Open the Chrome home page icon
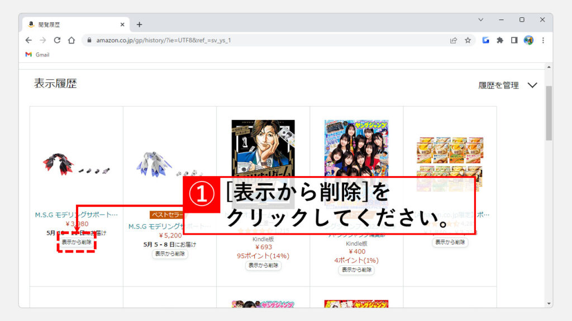This screenshot has height=321, width=572. pyautogui.click(x=71, y=40)
